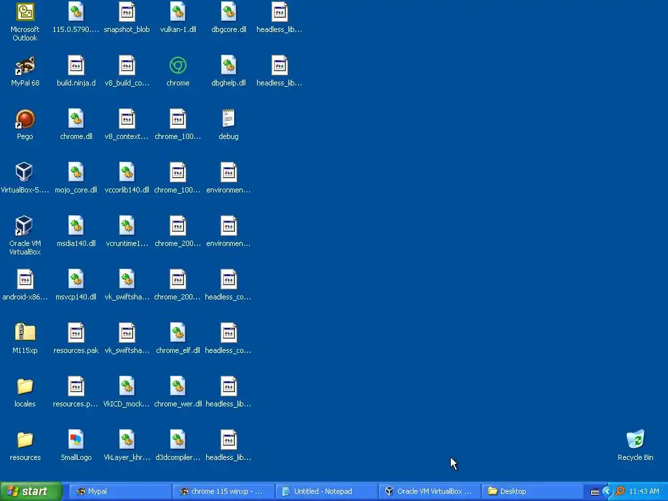Select the Microsoft Outlook desktop icon

tap(25, 12)
